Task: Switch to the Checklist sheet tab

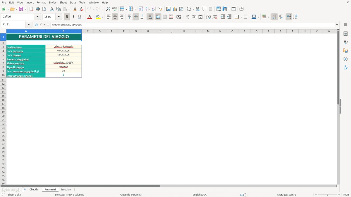Action: (x=34, y=190)
